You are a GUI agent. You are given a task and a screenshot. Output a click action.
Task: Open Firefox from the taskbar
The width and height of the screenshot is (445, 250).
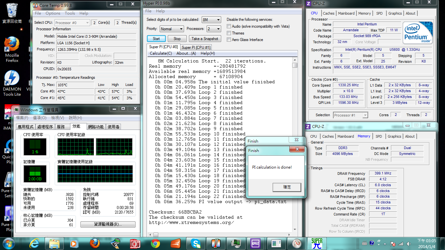[x=95, y=243]
